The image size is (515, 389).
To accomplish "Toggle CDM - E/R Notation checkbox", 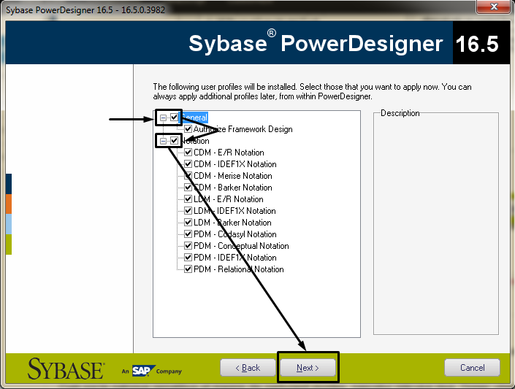I will (188, 153).
